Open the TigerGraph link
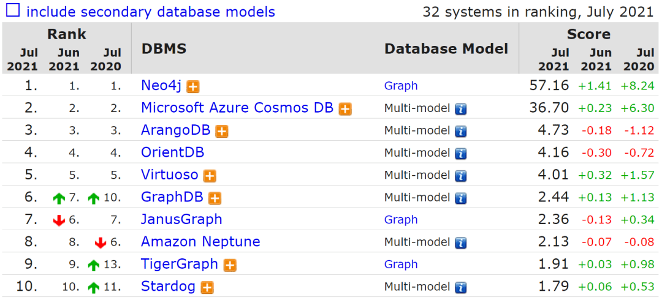Image resolution: width=662 pixels, height=300 pixels. click(x=180, y=264)
